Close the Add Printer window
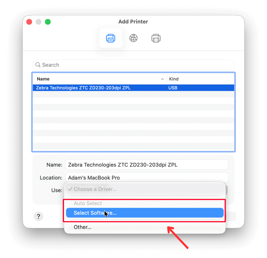Image resolution: width=267 pixels, height=258 pixels. point(29,22)
